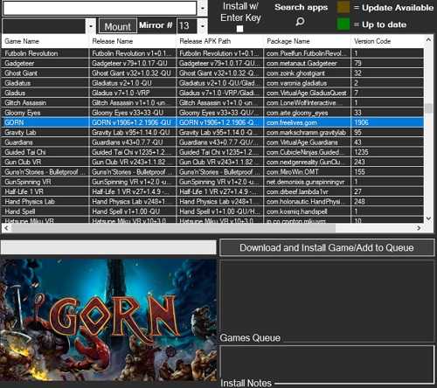The image size is (437, 388).
Task: Open the top device dropdown arrow
Action: pos(203,8)
